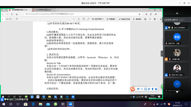
Task: Select participant tile 小赵睡不醒
Action: click(177, 53)
